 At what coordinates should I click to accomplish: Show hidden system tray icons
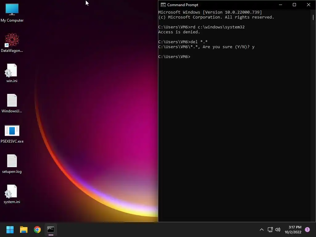(x=262, y=230)
